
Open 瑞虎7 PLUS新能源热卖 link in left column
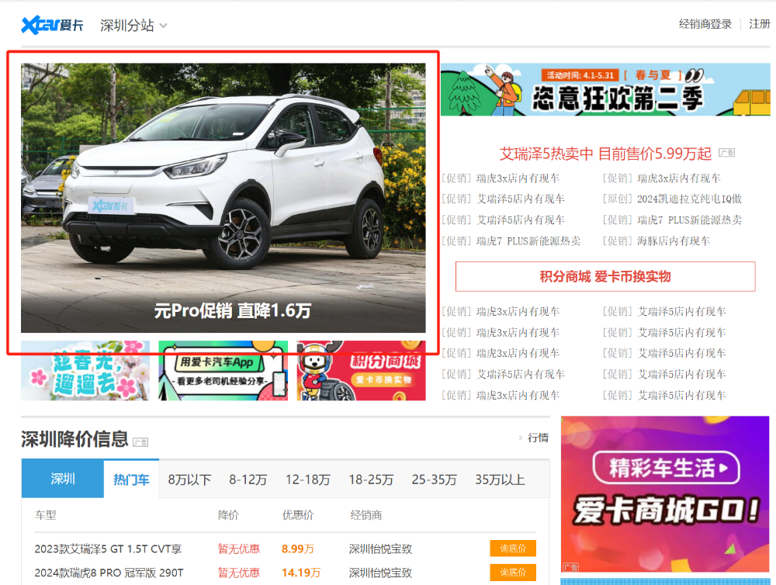(x=528, y=241)
